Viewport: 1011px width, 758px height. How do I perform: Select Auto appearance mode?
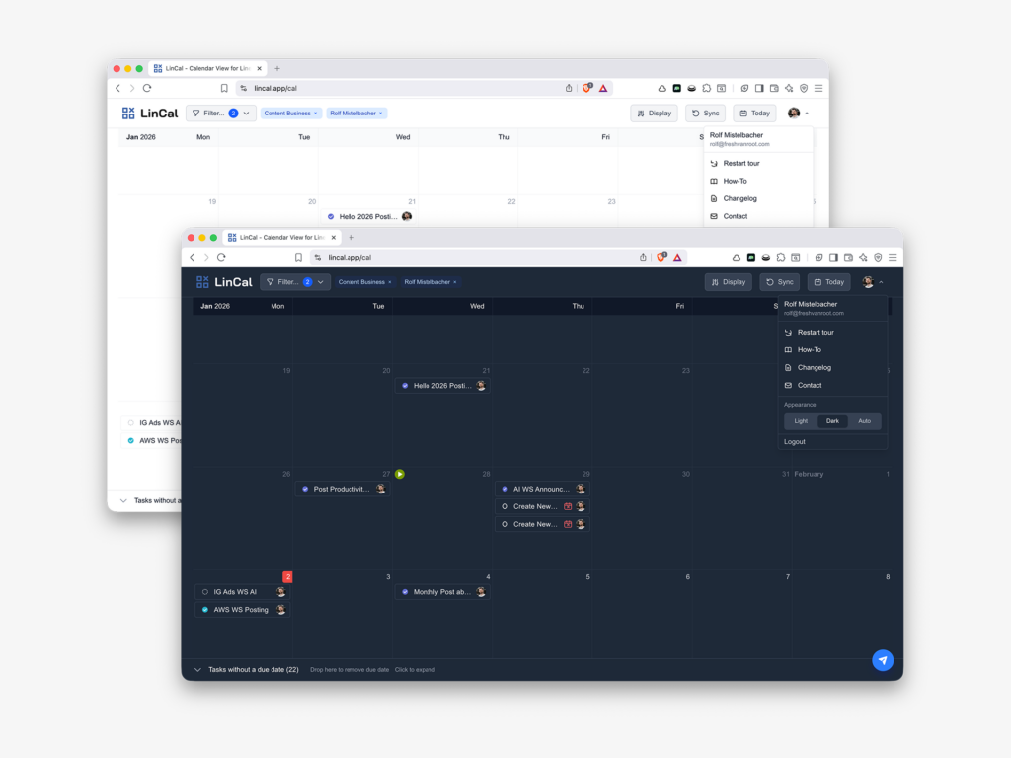[864, 421]
